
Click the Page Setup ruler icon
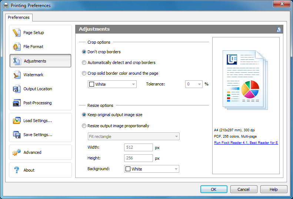pyautogui.click(x=17, y=33)
